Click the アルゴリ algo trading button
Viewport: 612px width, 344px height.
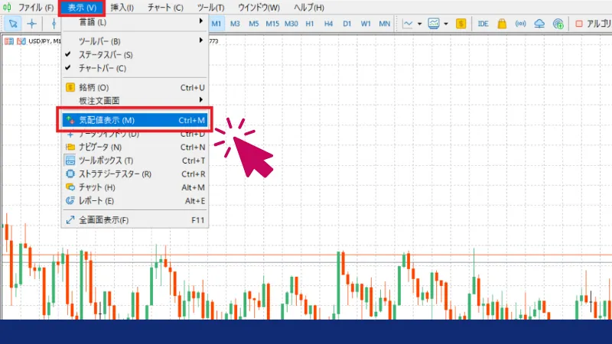(592, 24)
